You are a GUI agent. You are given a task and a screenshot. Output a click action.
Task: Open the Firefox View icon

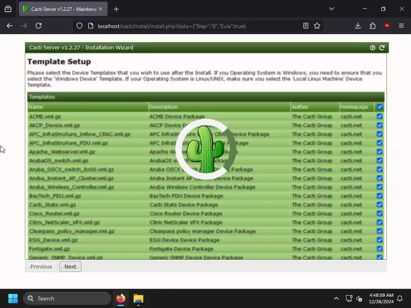point(8,9)
